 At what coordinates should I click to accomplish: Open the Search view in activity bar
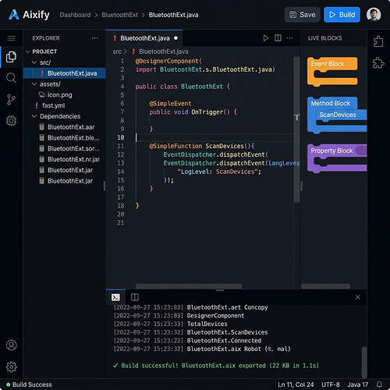11,78
